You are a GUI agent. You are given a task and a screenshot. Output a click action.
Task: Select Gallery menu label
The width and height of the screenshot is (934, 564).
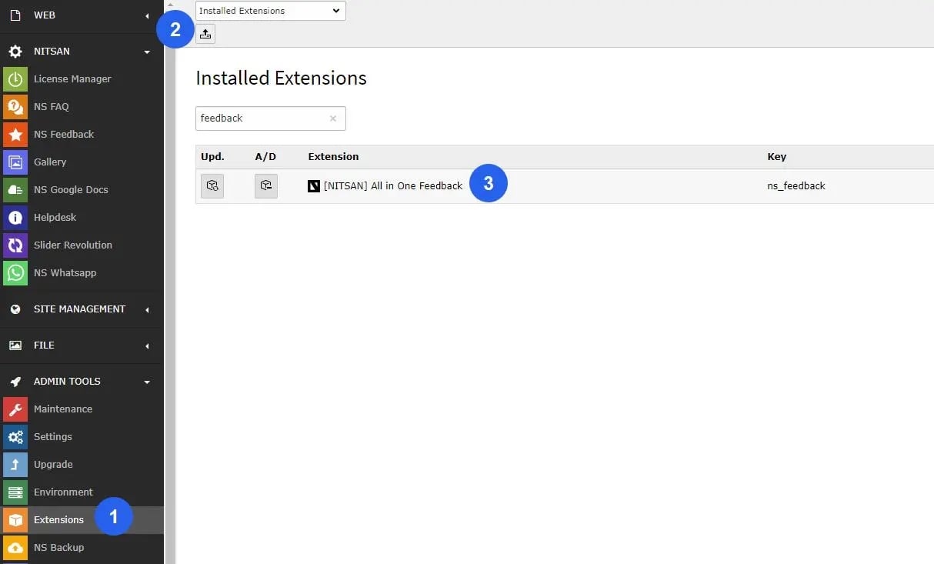pyautogui.click(x=50, y=162)
